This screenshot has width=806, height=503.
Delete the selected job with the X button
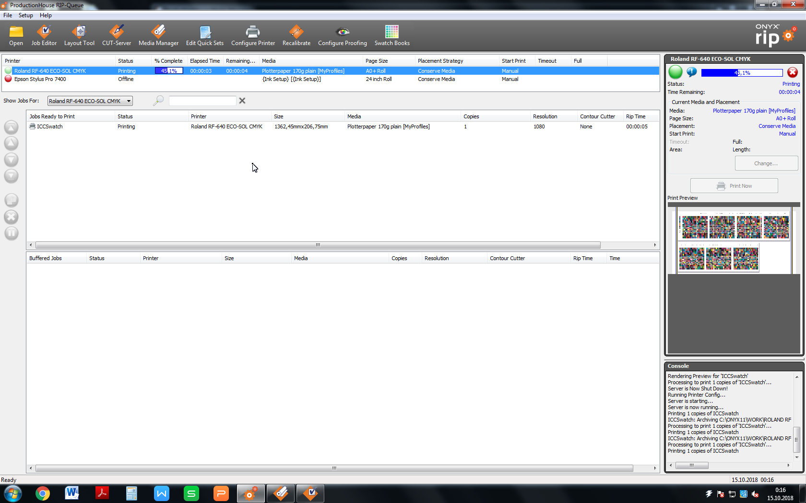11,217
